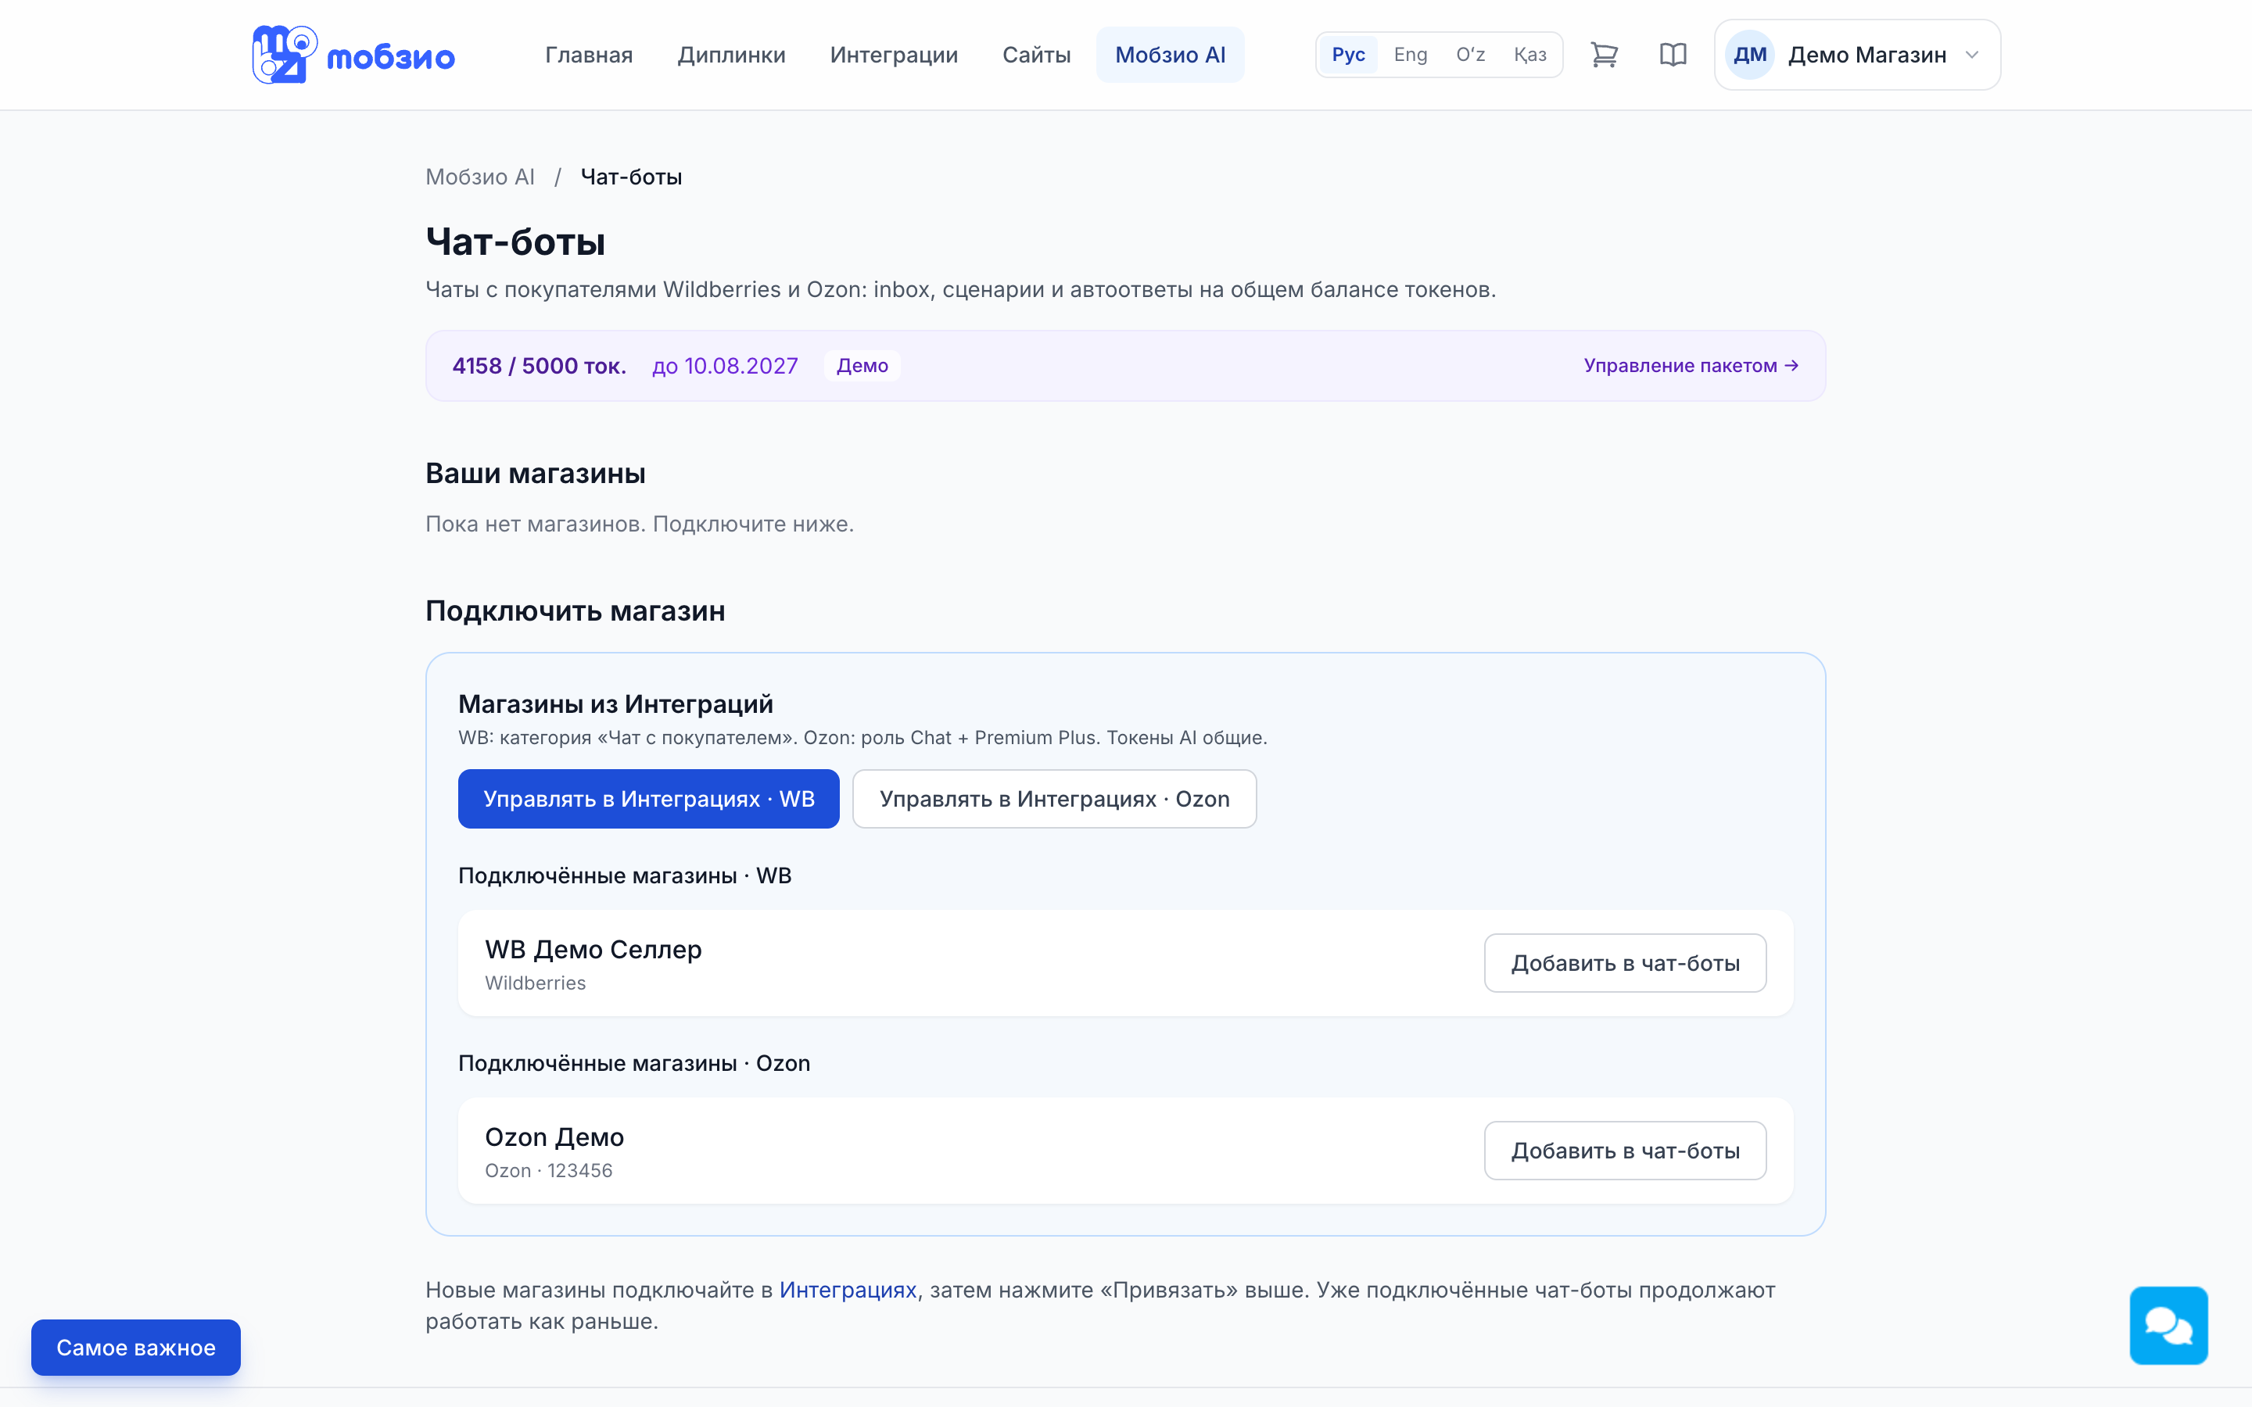Click the WB Демо Селлер store name
Screen dimensions: 2252x1407
click(593, 949)
